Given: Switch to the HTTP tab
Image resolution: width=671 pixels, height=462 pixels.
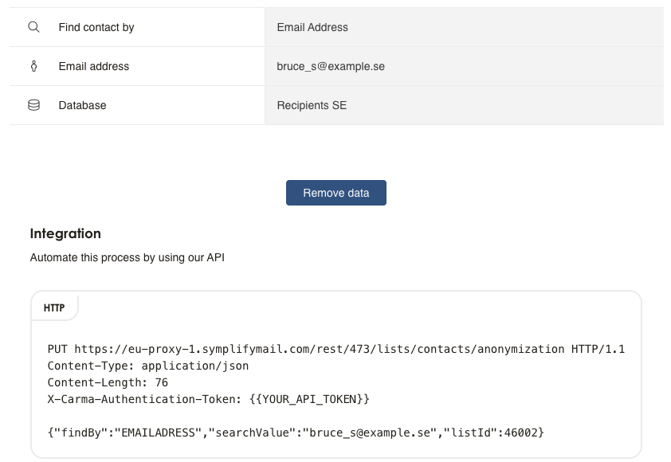Looking at the screenshot, I should pyautogui.click(x=54, y=307).
